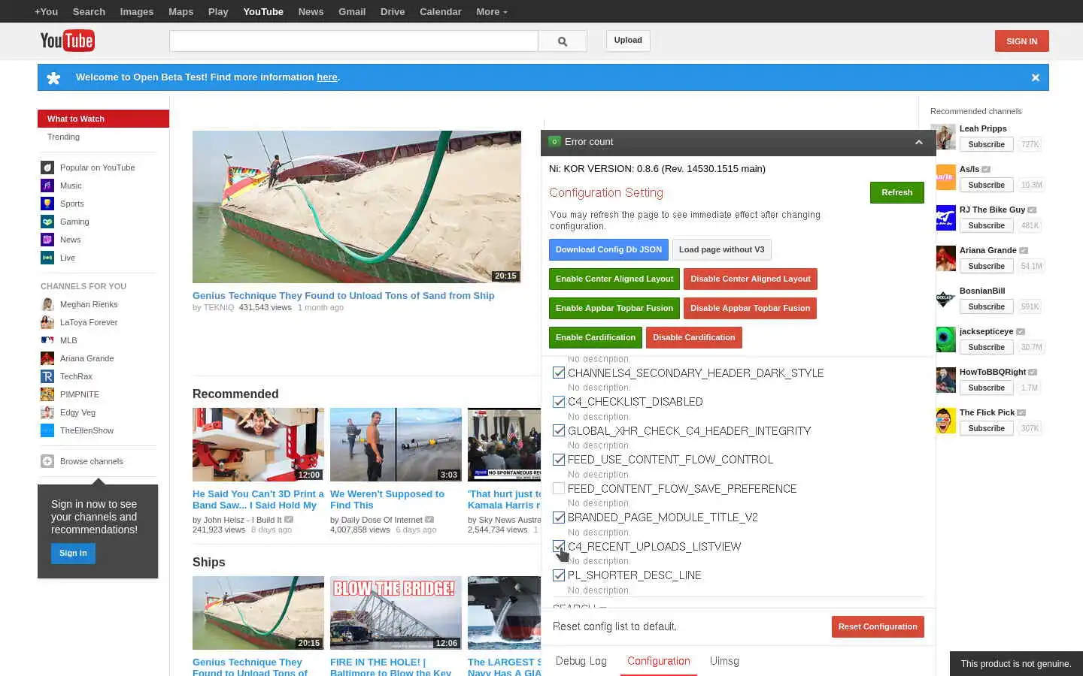
Task: Follow the 'here' link in banner
Action: (x=327, y=77)
